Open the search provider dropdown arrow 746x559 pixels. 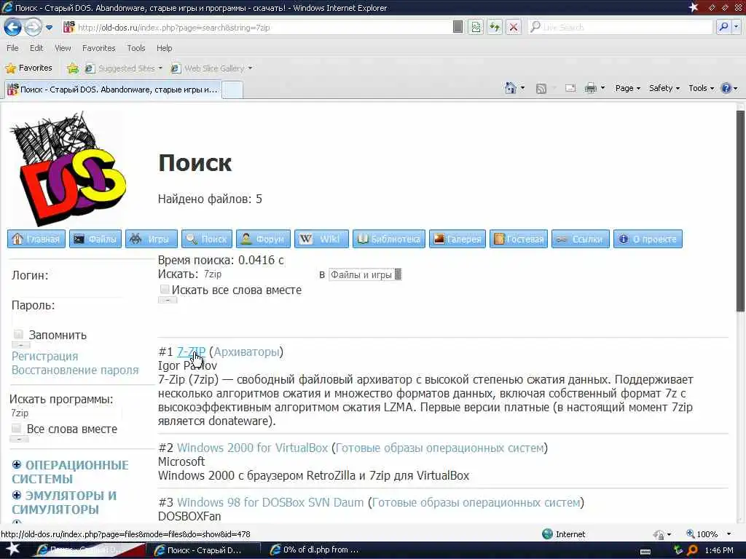736,27
